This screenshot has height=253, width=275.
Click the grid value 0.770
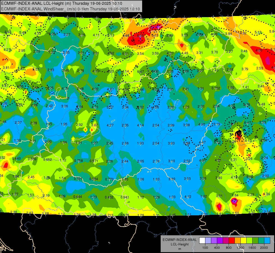110,179
